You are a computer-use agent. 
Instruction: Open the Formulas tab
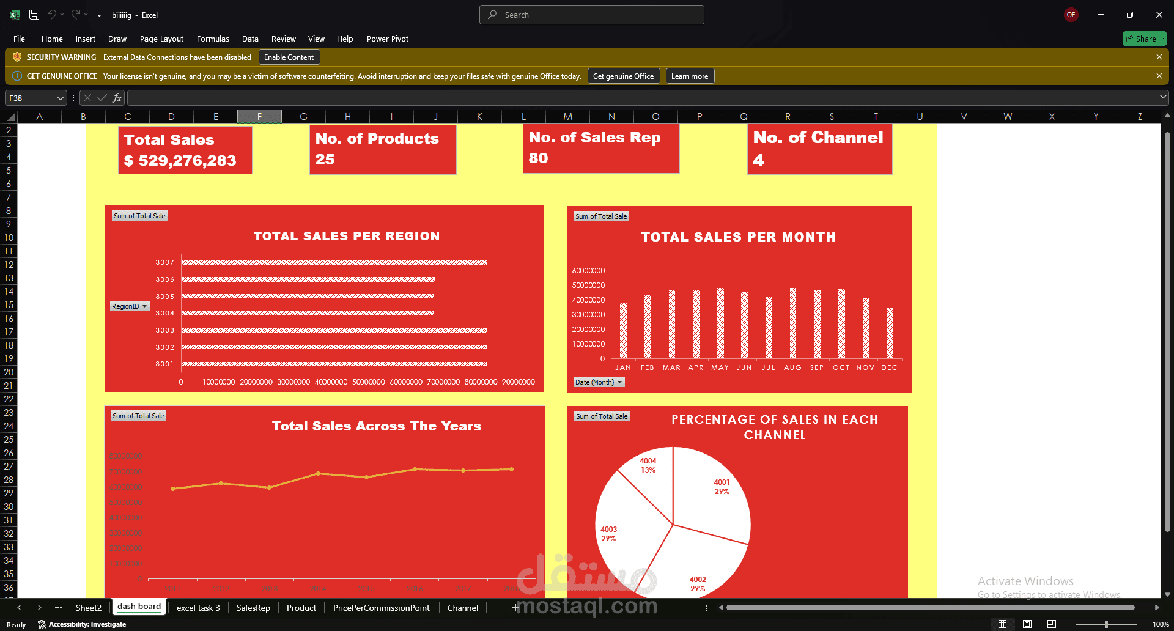click(213, 39)
